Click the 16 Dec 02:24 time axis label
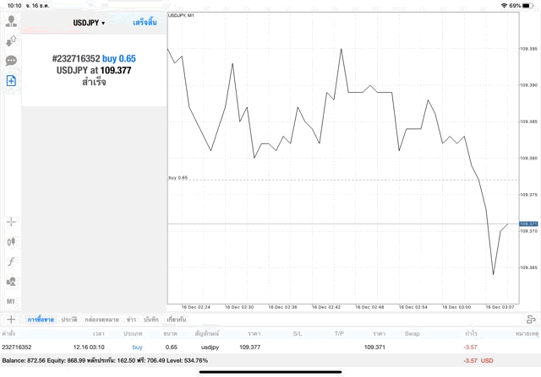541x377 pixels. 195,307
